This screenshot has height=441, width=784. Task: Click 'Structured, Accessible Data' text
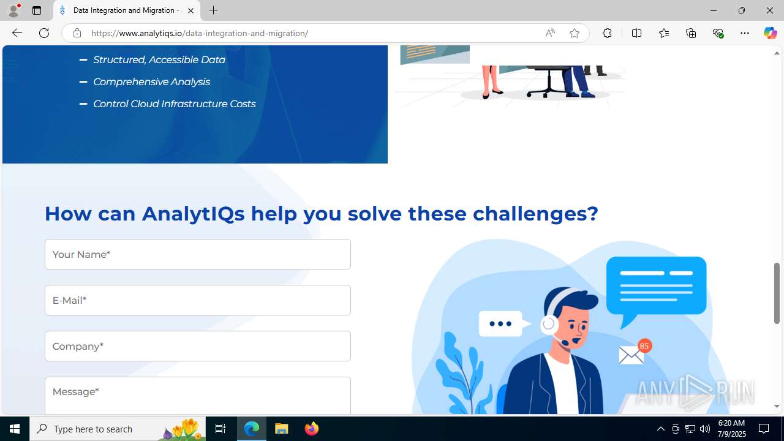coord(159,59)
